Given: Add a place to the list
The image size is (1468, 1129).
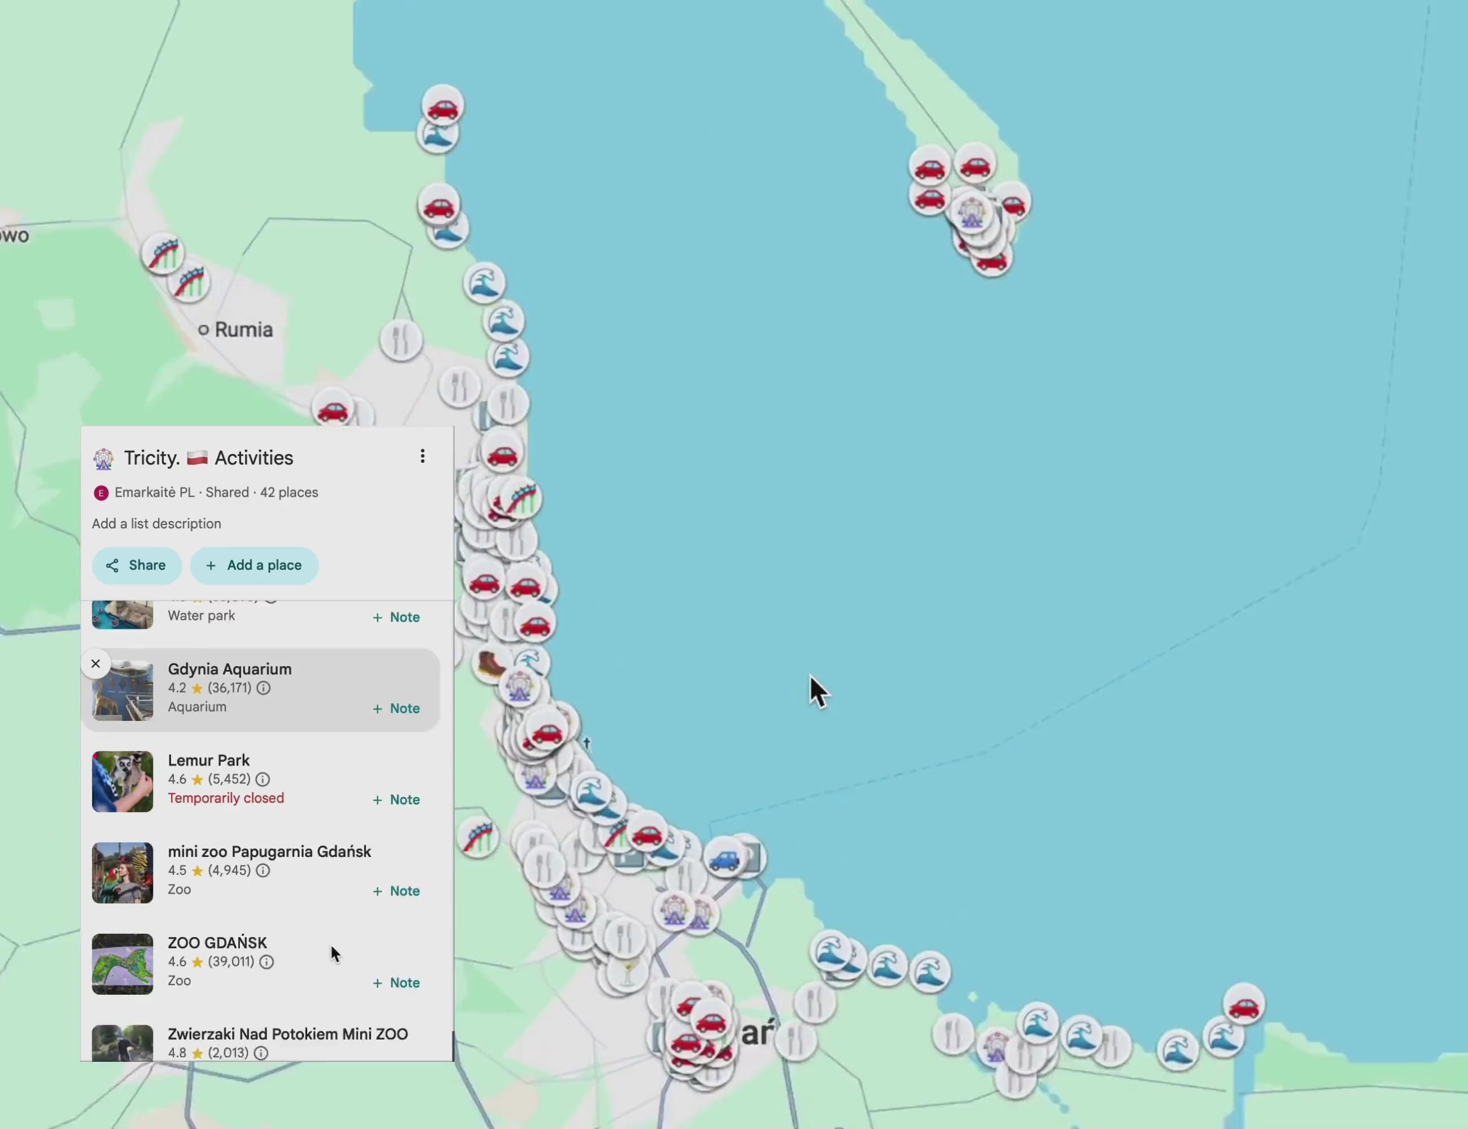Looking at the screenshot, I should 254,565.
